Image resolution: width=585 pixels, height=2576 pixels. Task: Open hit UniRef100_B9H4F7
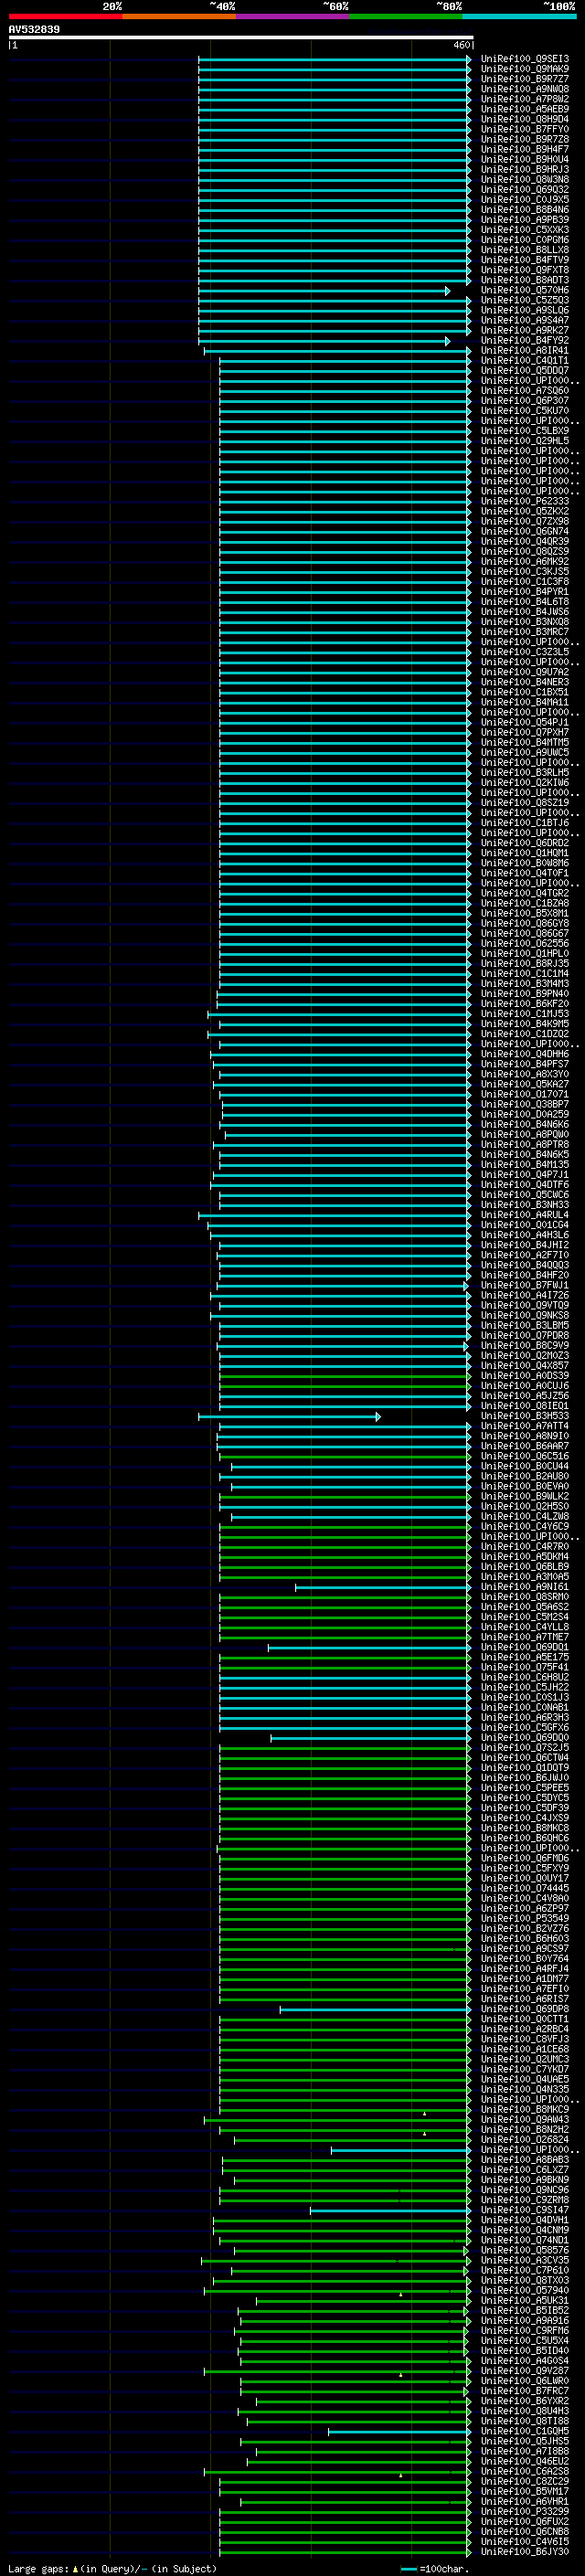525,150
